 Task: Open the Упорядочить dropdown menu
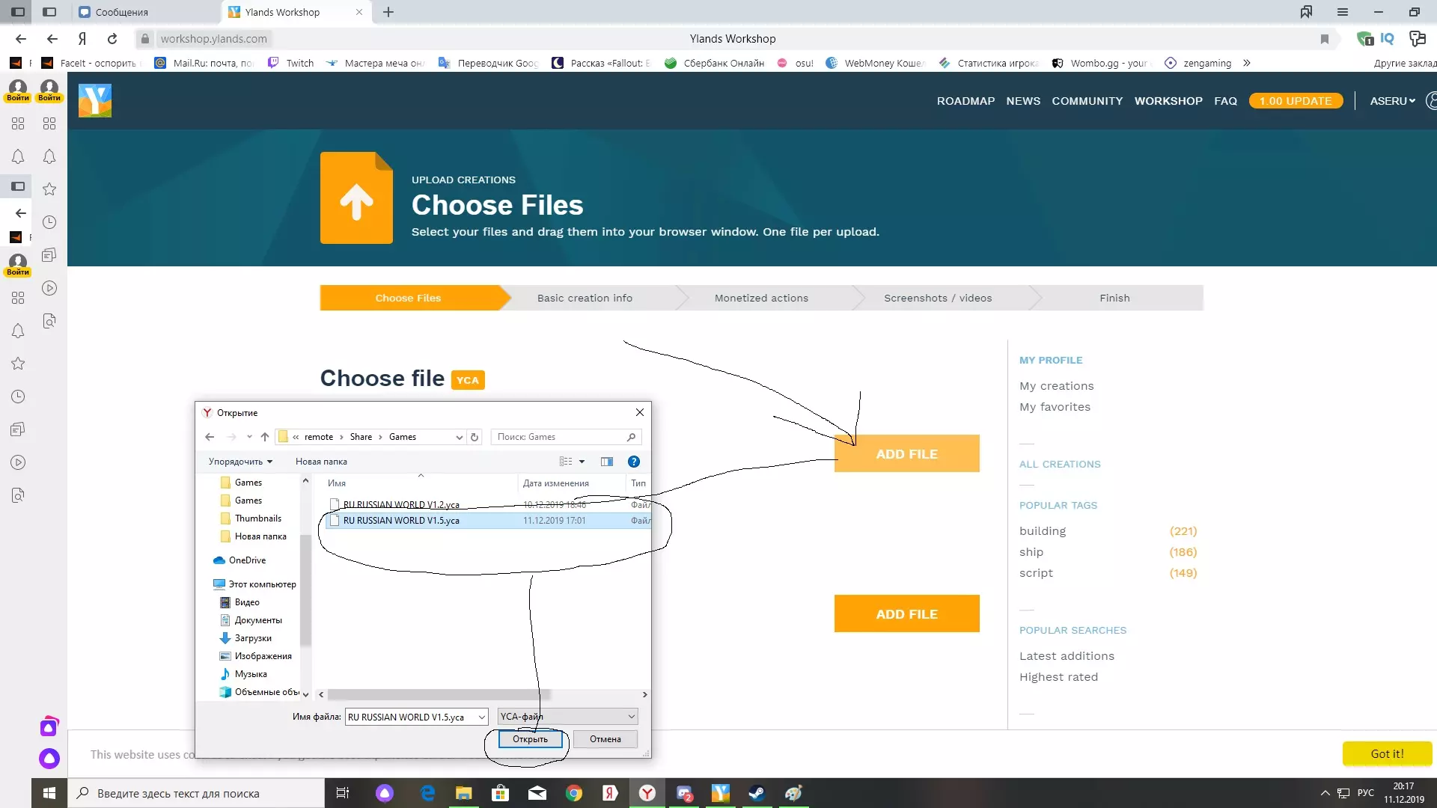click(x=240, y=462)
